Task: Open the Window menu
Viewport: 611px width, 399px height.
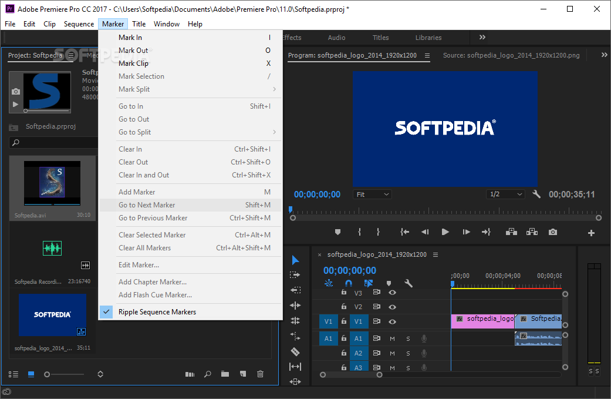Action: [166, 24]
